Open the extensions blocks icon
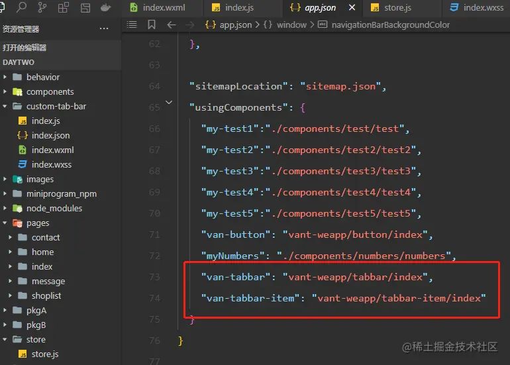The height and width of the screenshot is (365, 510). (x=64, y=7)
